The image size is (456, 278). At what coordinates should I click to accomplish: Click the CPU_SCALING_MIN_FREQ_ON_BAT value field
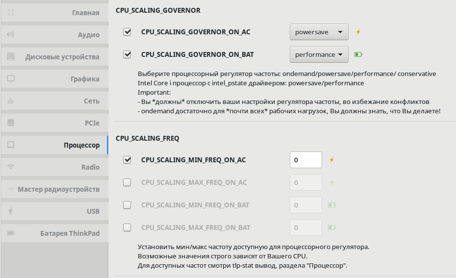point(306,205)
